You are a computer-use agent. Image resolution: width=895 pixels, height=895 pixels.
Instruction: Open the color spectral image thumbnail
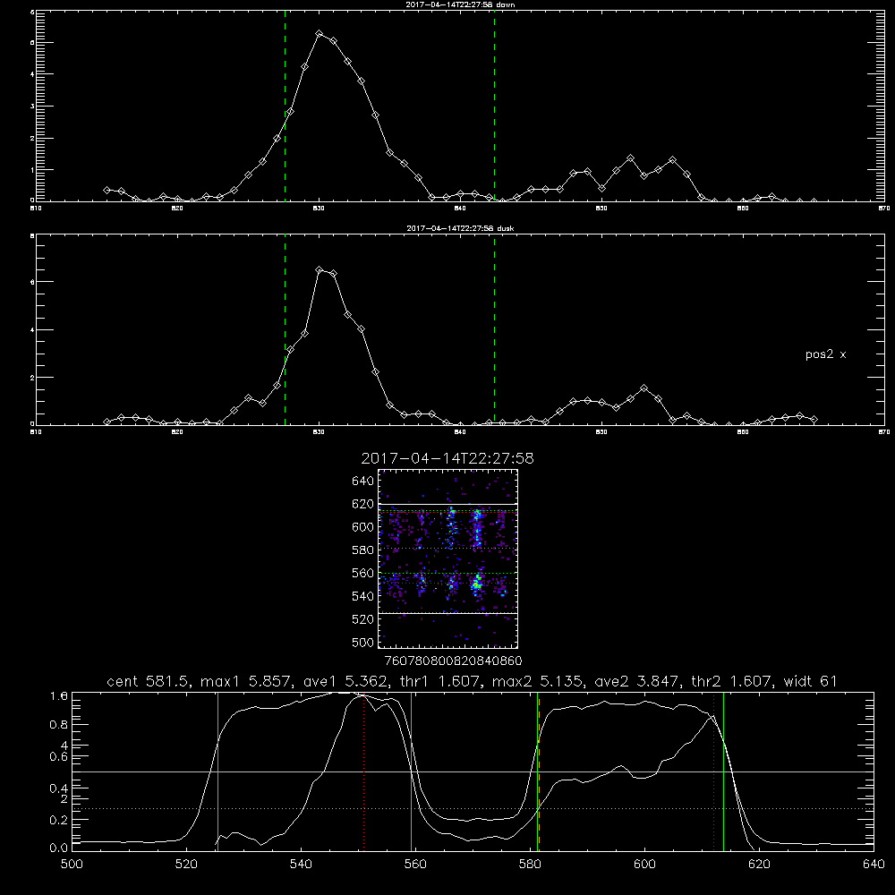coord(447,558)
